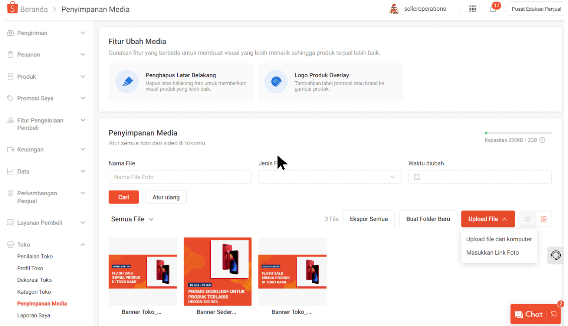Switch to grid view layout
The height and width of the screenshot is (326, 568).
[544, 219]
